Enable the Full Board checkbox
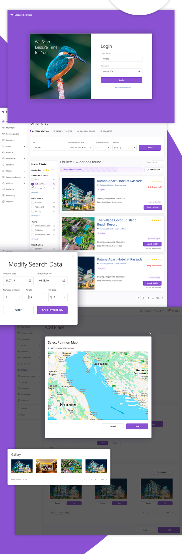This screenshot has width=182, height=554. [x=33, y=230]
